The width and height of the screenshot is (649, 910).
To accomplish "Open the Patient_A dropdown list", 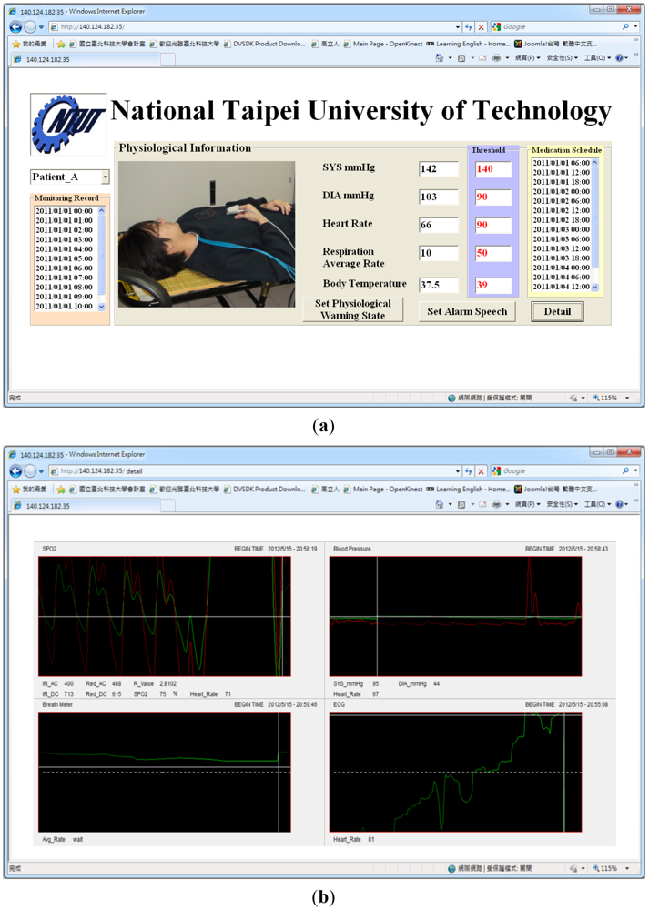I will pyautogui.click(x=105, y=177).
